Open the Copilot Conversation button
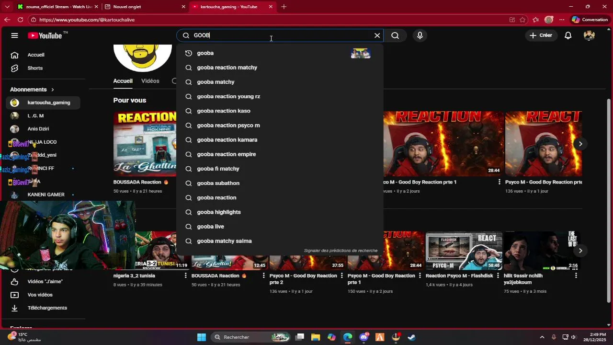613x345 pixels. [x=590, y=20]
